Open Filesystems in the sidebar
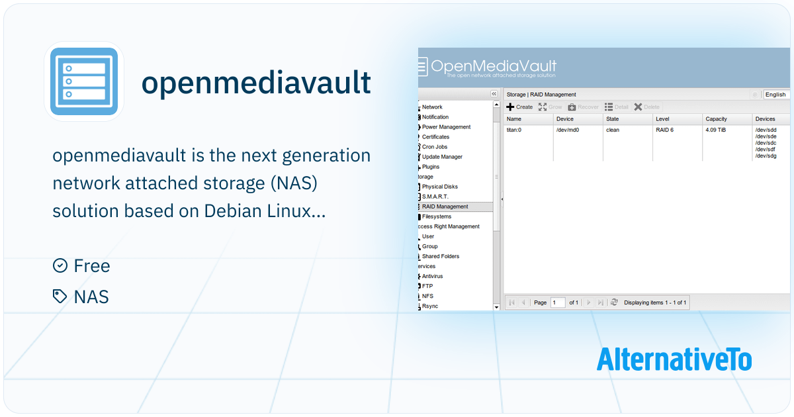Viewport: 794px width, 417px height. pyautogui.click(x=437, y=216)
